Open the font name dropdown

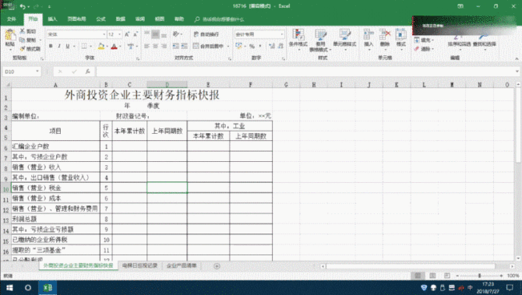click(x=104, y=34)
